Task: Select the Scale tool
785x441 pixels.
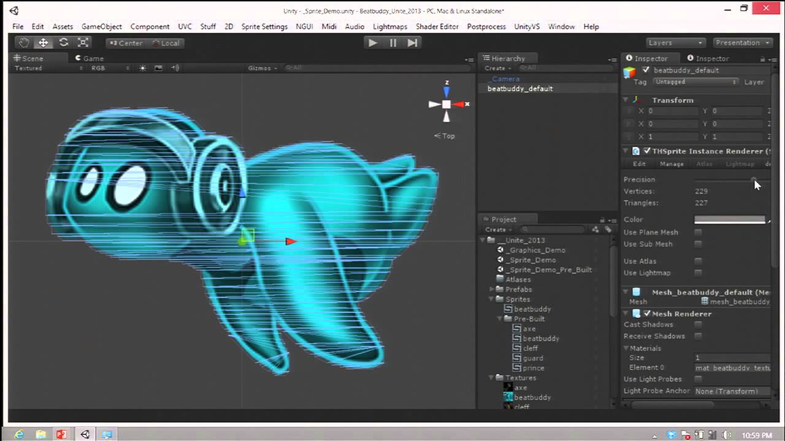Action: tap(83, 43)
